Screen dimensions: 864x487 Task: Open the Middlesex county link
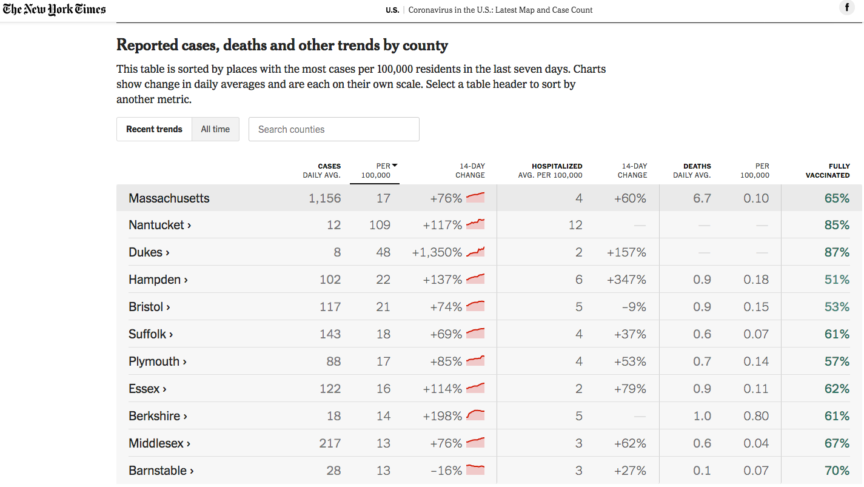pos(159,443)
